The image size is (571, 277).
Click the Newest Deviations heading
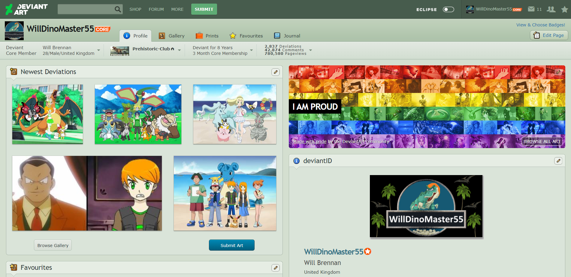[48, 72]
